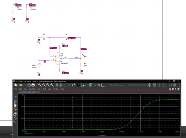Click the grayed Paste icon
This screenshot has width=186, height=138.
[x=61, y=85]
